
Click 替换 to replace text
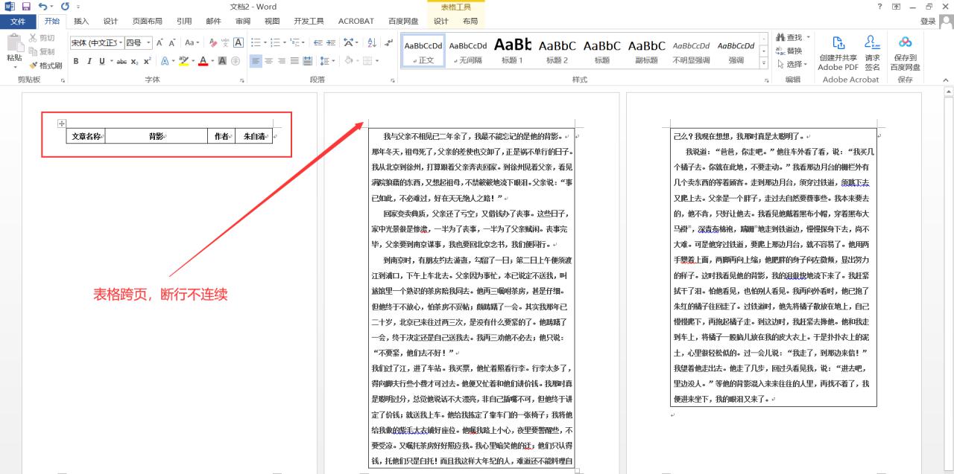[789, 51]
